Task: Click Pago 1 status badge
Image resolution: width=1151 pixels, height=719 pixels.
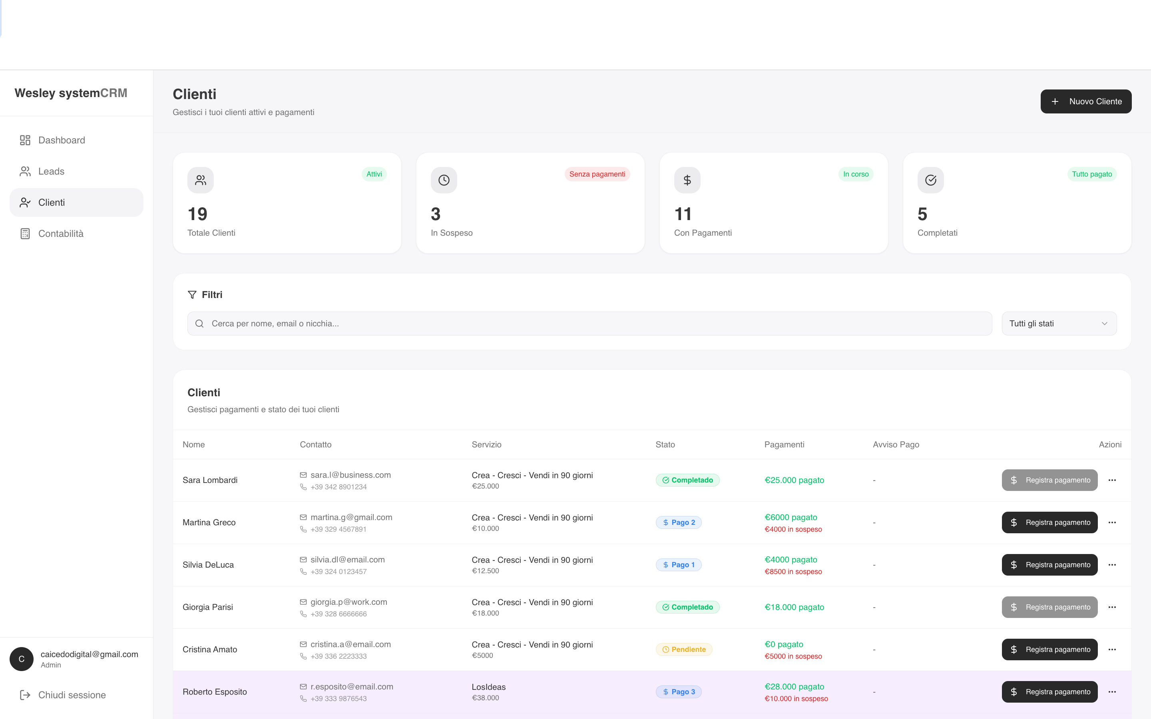Action: (678, 564)
